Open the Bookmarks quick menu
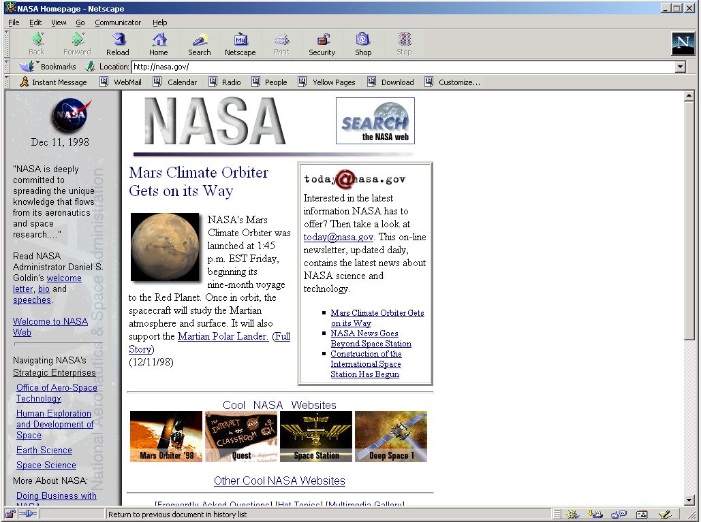 click(48, 67)
